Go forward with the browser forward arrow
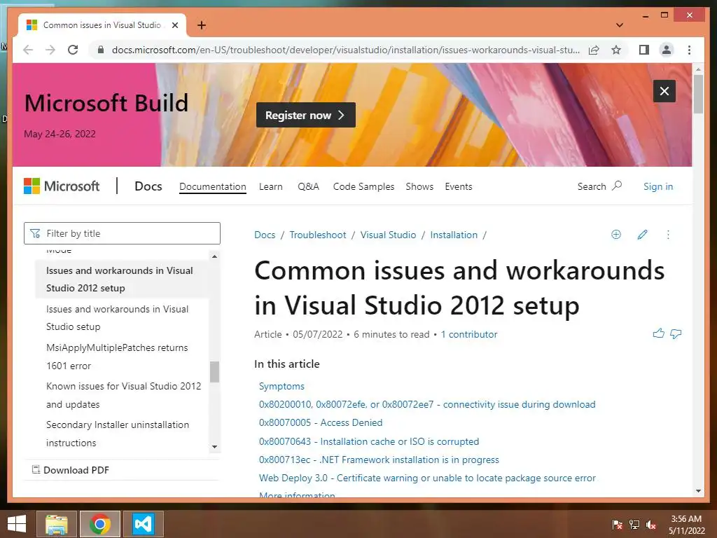Screen dimensions: 717x538 [x=50, y=50]
